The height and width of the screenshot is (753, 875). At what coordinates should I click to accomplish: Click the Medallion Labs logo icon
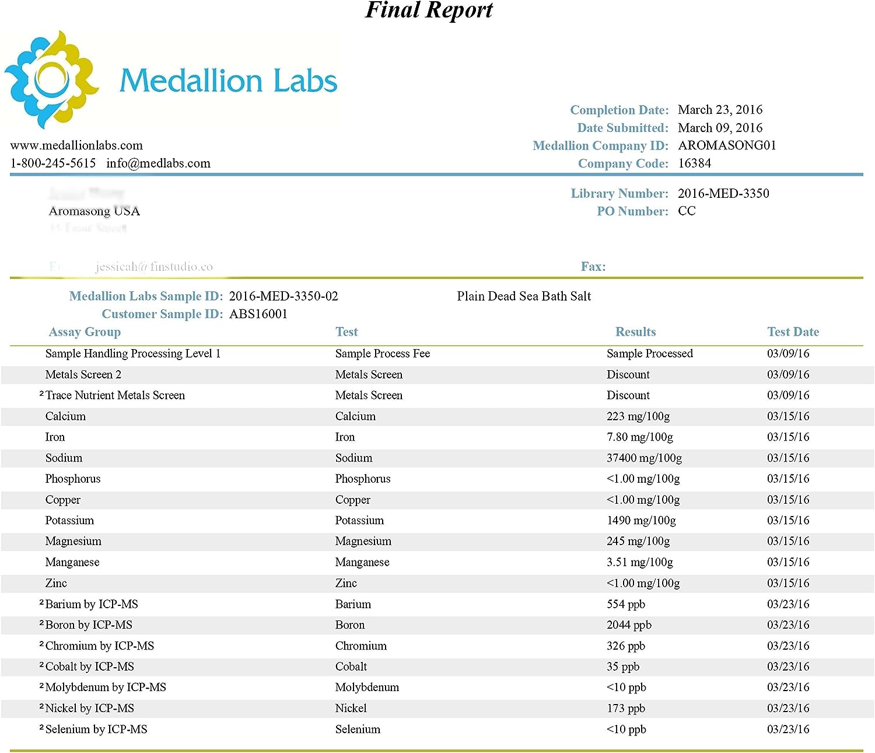tap(51, 79)
